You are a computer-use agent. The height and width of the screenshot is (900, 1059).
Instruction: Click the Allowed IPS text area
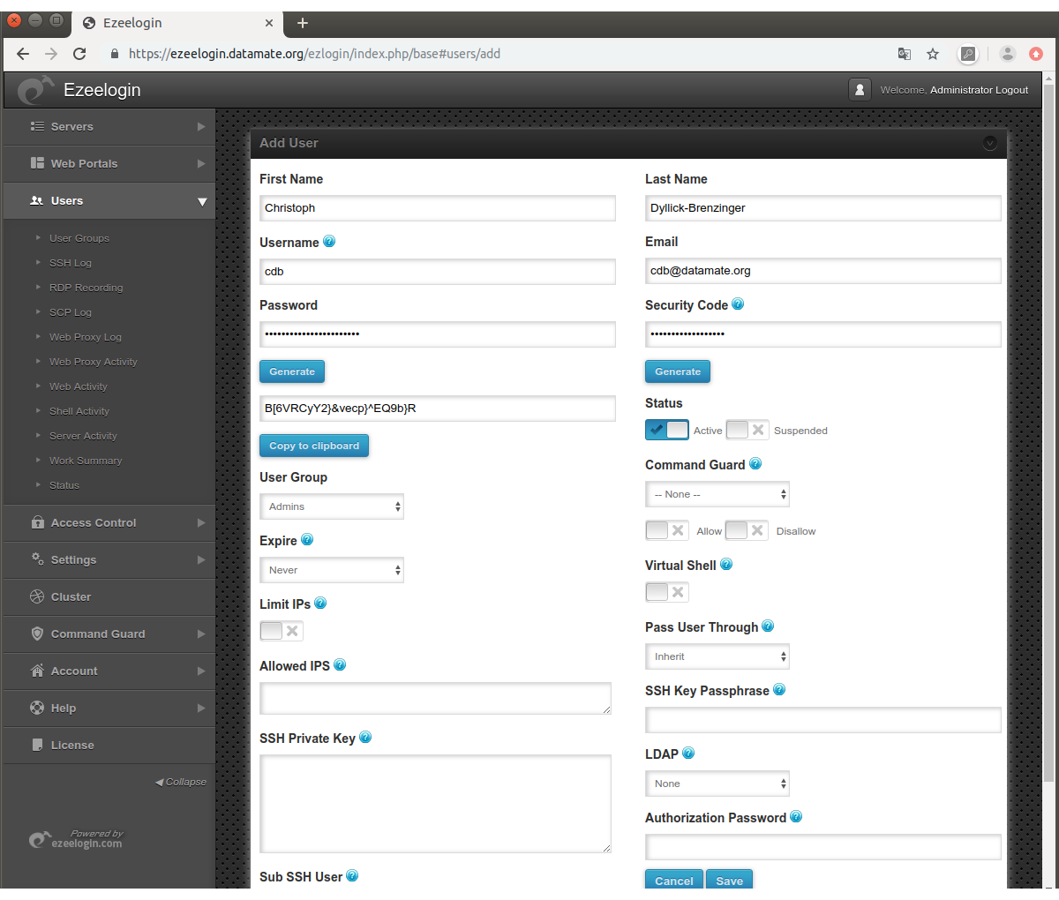pyautogui.click(x=435, y=698)
